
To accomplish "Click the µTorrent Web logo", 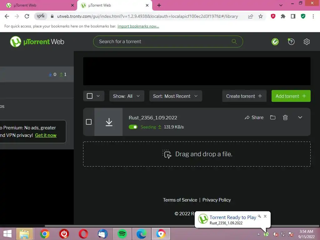I will [x=37, y=42].
